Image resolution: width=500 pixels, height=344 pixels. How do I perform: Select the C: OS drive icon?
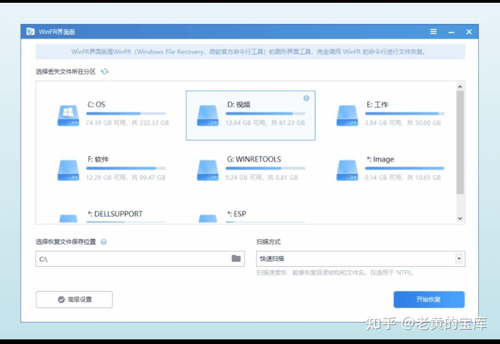point(68,115)
